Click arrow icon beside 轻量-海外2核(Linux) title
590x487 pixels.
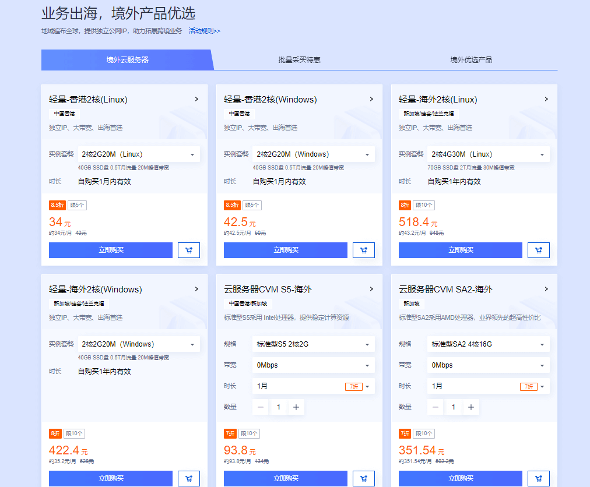[x=546, y=99]
